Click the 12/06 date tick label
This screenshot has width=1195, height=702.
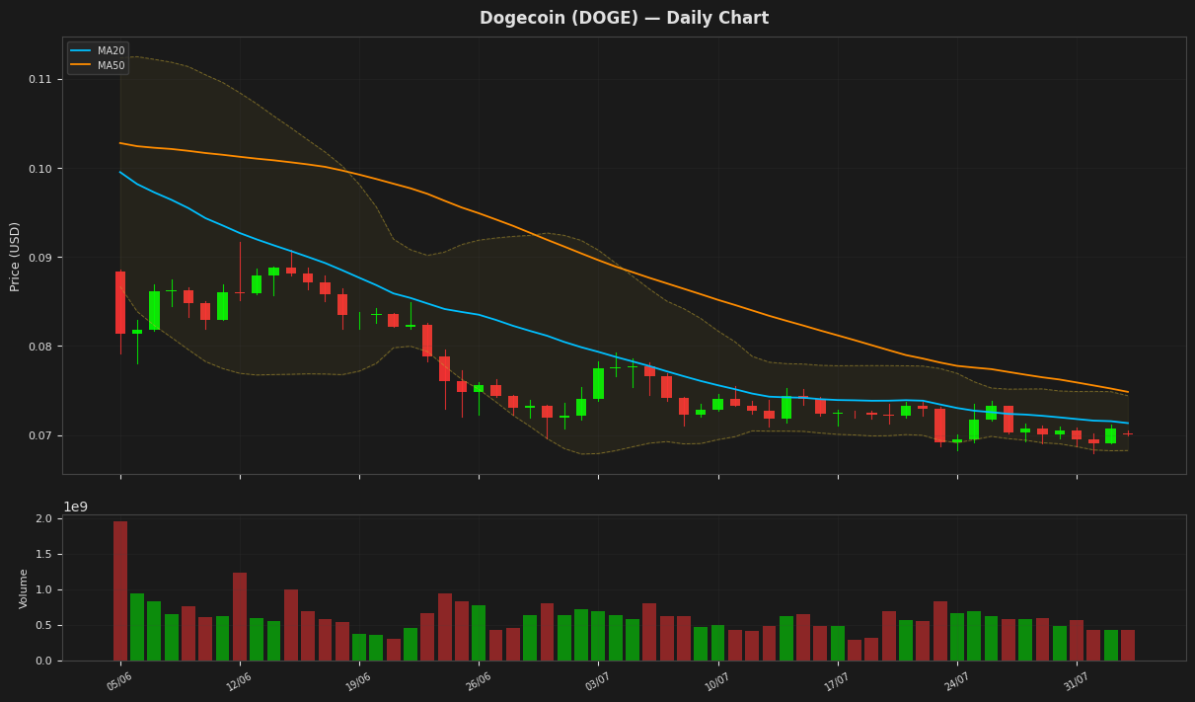(x=237, y=681)
